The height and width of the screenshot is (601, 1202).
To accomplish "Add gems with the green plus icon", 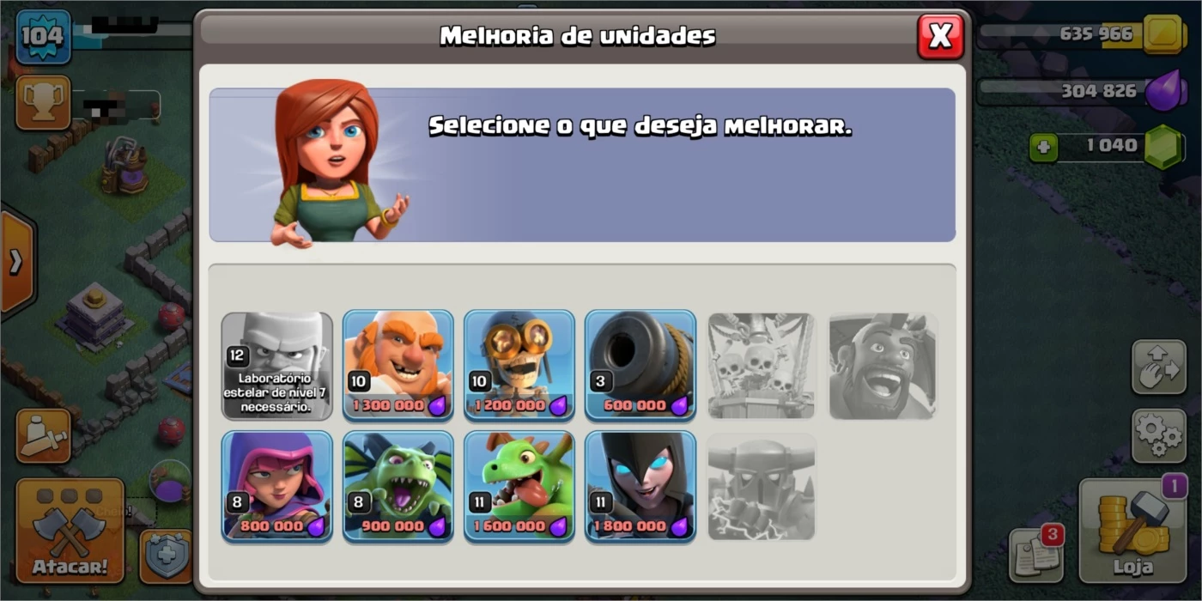I will (1044, 147).
